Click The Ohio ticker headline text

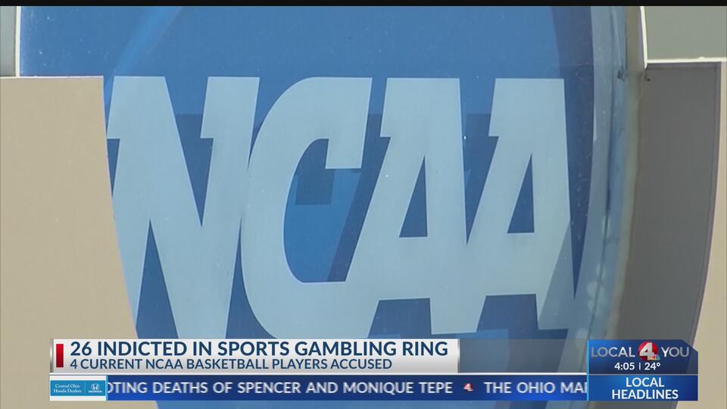pos(535,388)
